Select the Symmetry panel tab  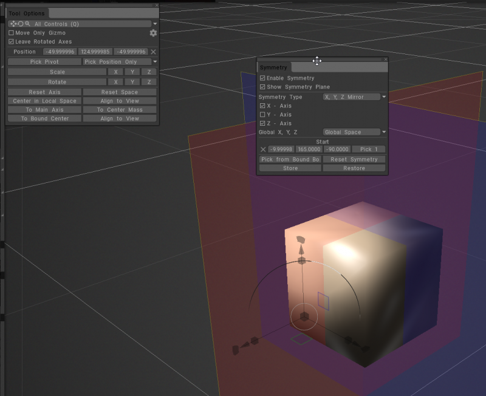tap(273, 67)
